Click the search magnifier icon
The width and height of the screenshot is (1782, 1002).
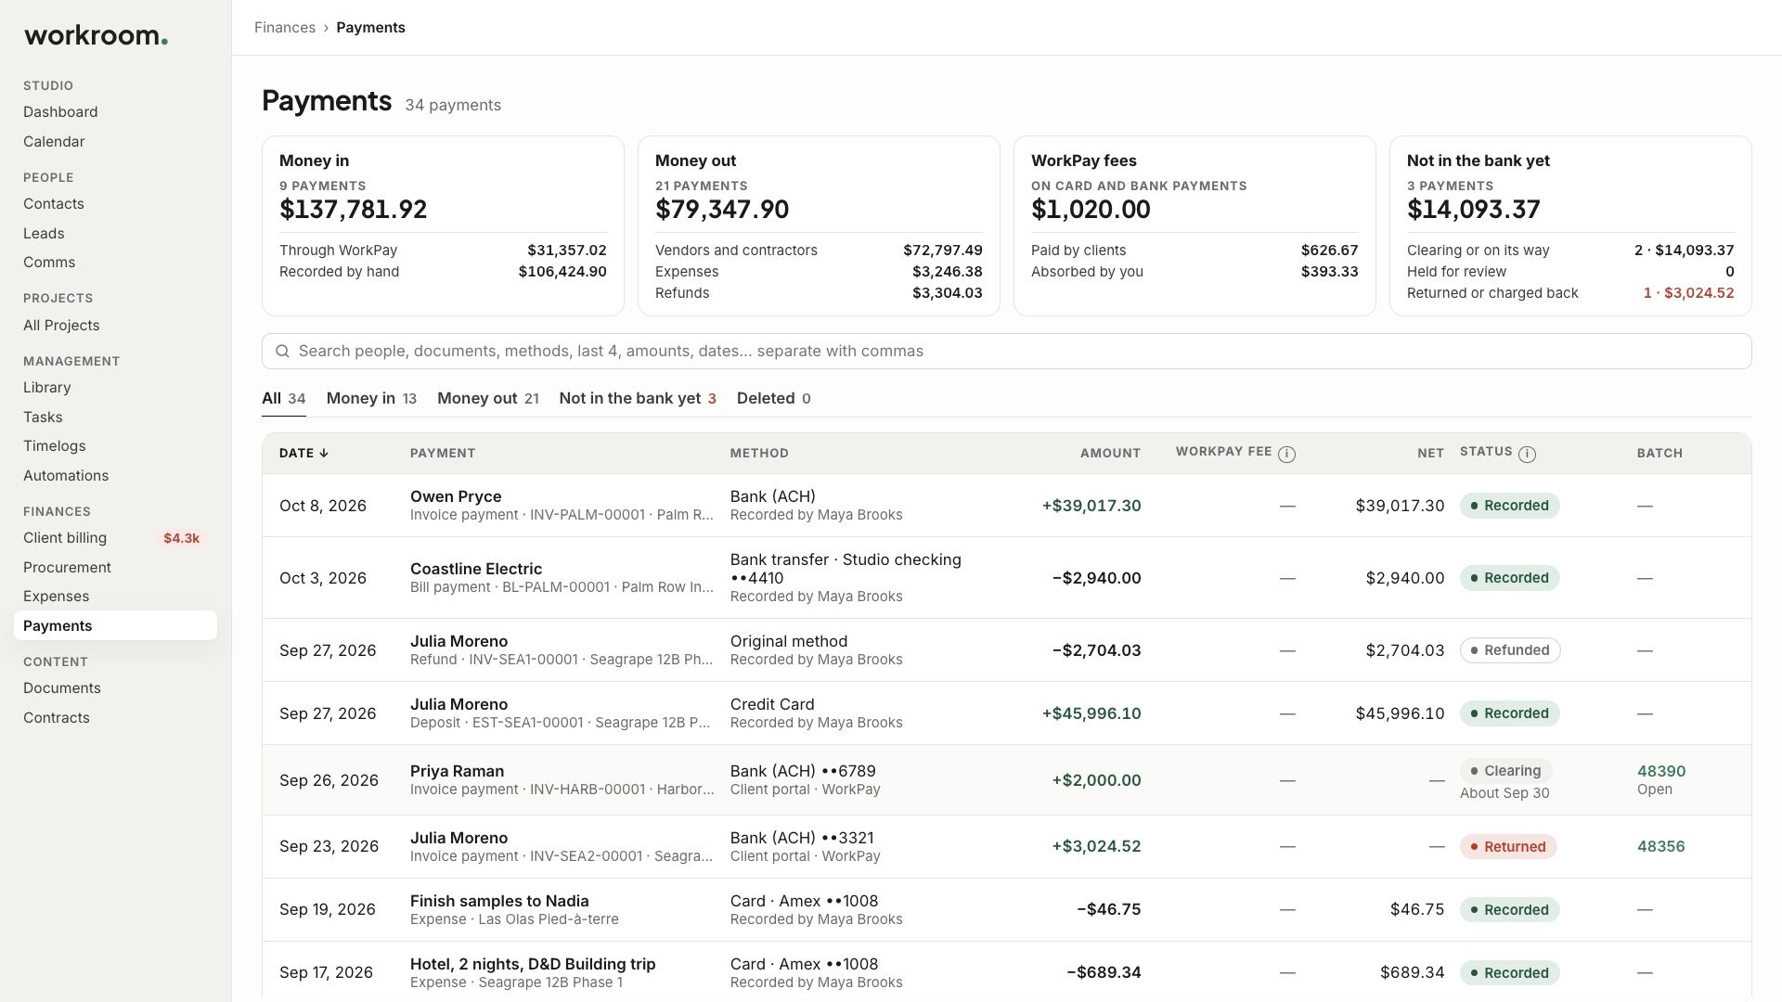click(282, 351)
